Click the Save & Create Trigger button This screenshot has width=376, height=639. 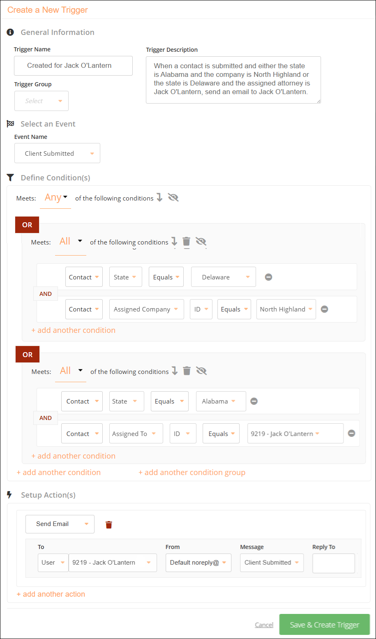[x=325, y=625]
